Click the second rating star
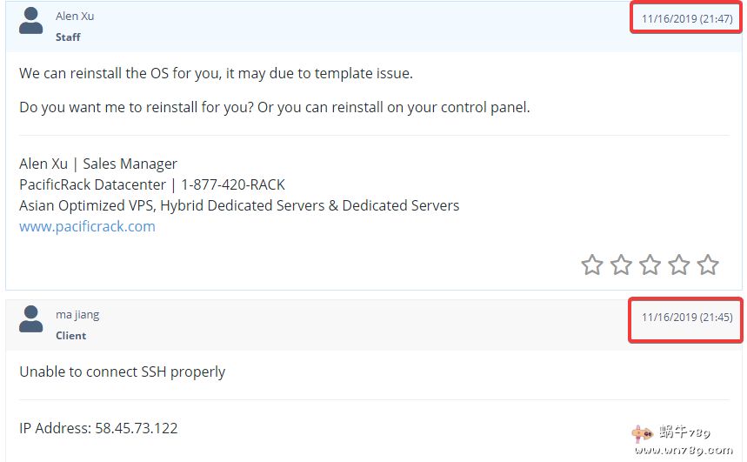The width and height of the screenshot is (747, 462). (621, 264)
